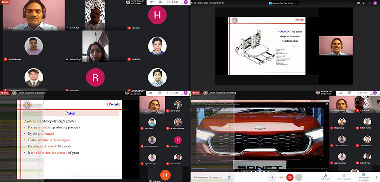Raise hand in the meeting

pos(325,177)
